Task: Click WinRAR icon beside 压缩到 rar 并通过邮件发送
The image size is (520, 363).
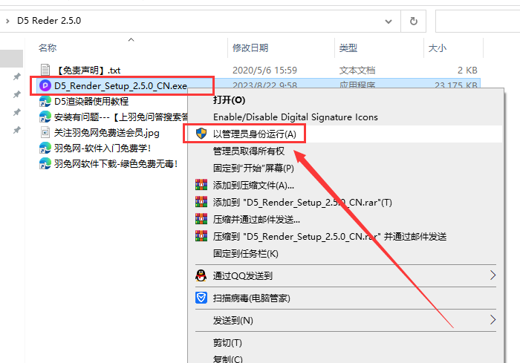Action: coord(201,236)
